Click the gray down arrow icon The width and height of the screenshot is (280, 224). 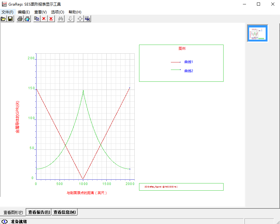(x=71, y=19)
